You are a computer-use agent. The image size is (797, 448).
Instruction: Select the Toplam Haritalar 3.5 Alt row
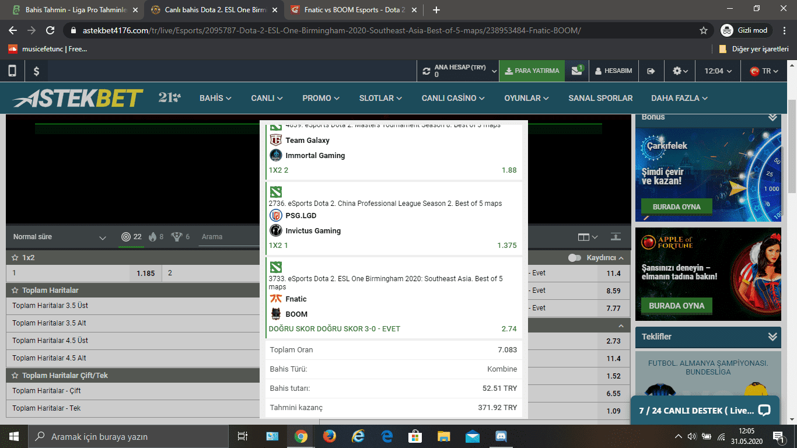click(x=133, y=323)
